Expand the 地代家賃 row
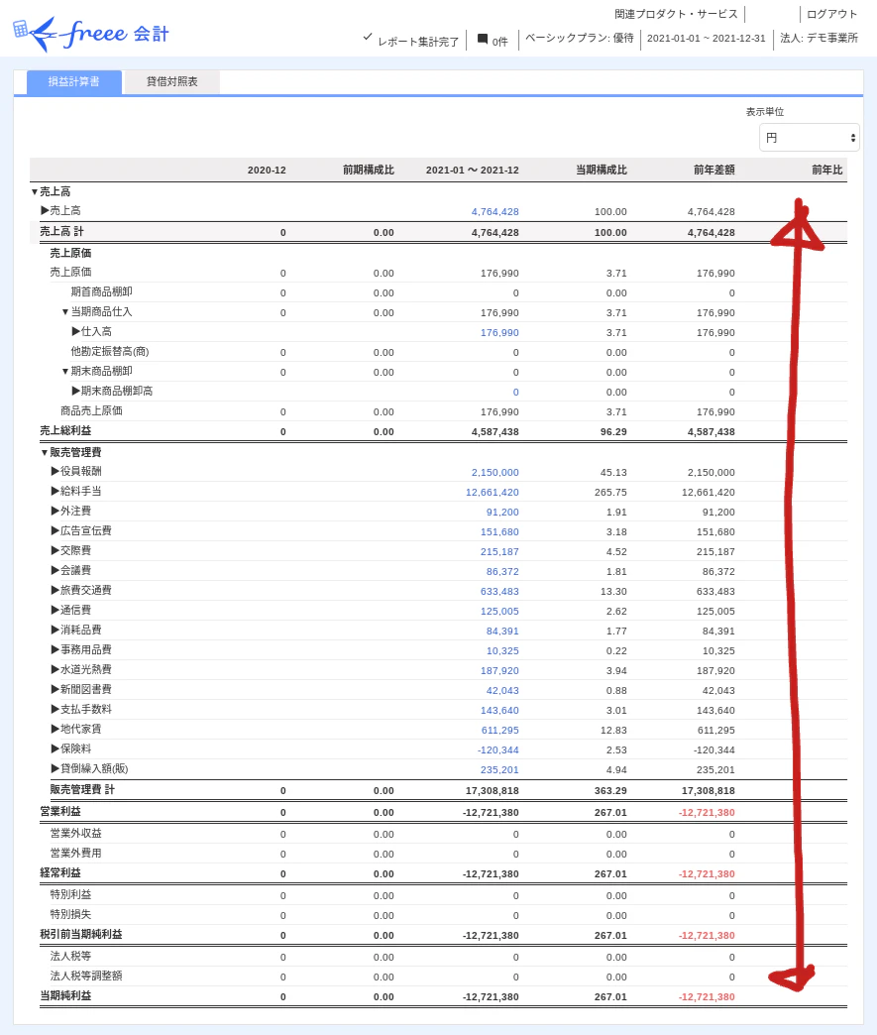The image size is (877, 1035). tap(55, 729)
